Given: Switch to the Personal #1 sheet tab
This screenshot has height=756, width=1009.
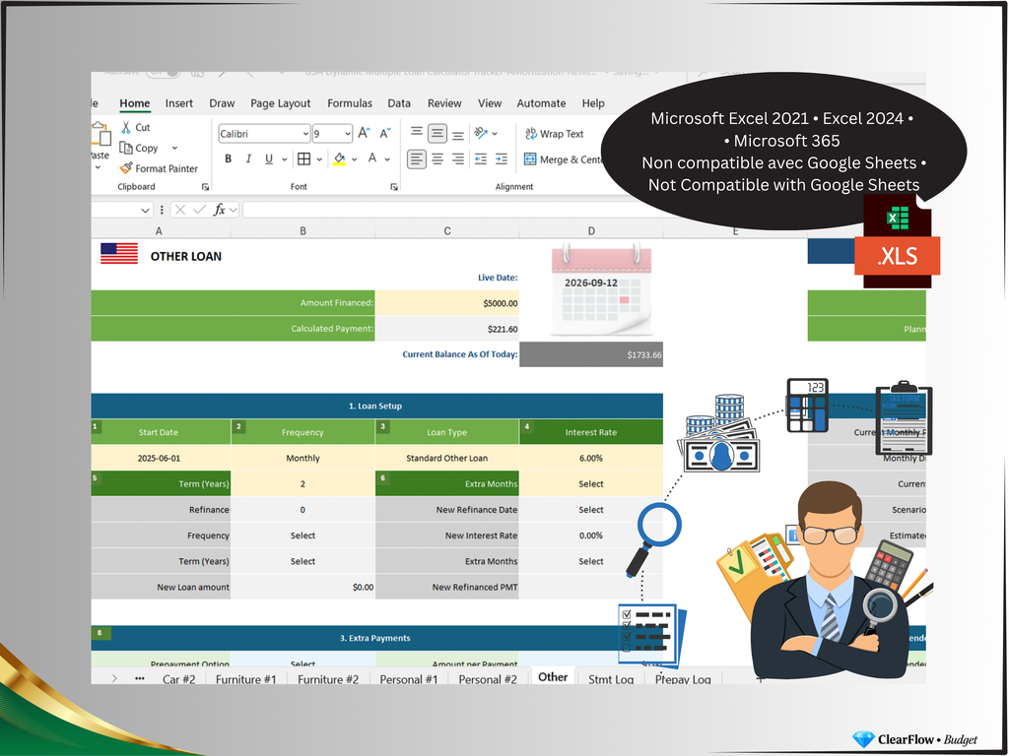Looking at the screenshot, I should coord(409,679).
